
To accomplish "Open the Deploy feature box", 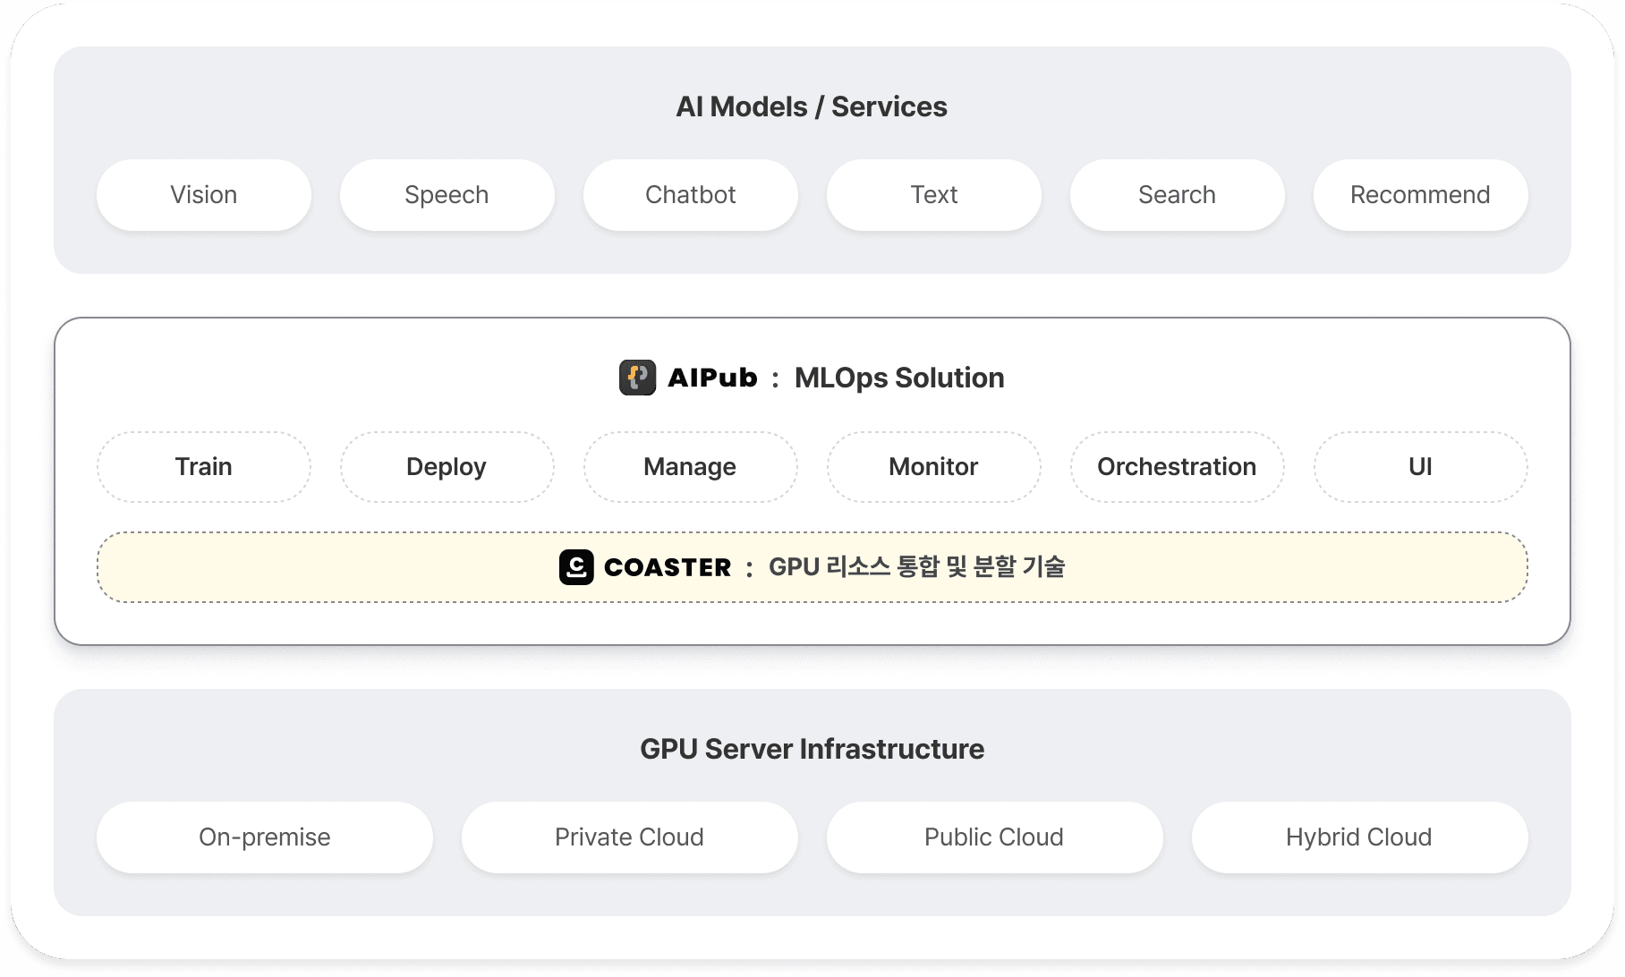I will point(447,467).
